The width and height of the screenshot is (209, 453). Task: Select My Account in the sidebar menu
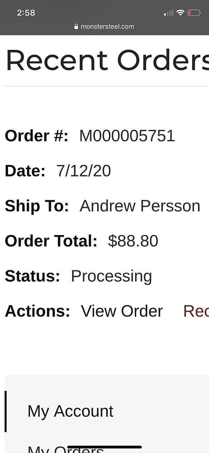pos(70,411)
